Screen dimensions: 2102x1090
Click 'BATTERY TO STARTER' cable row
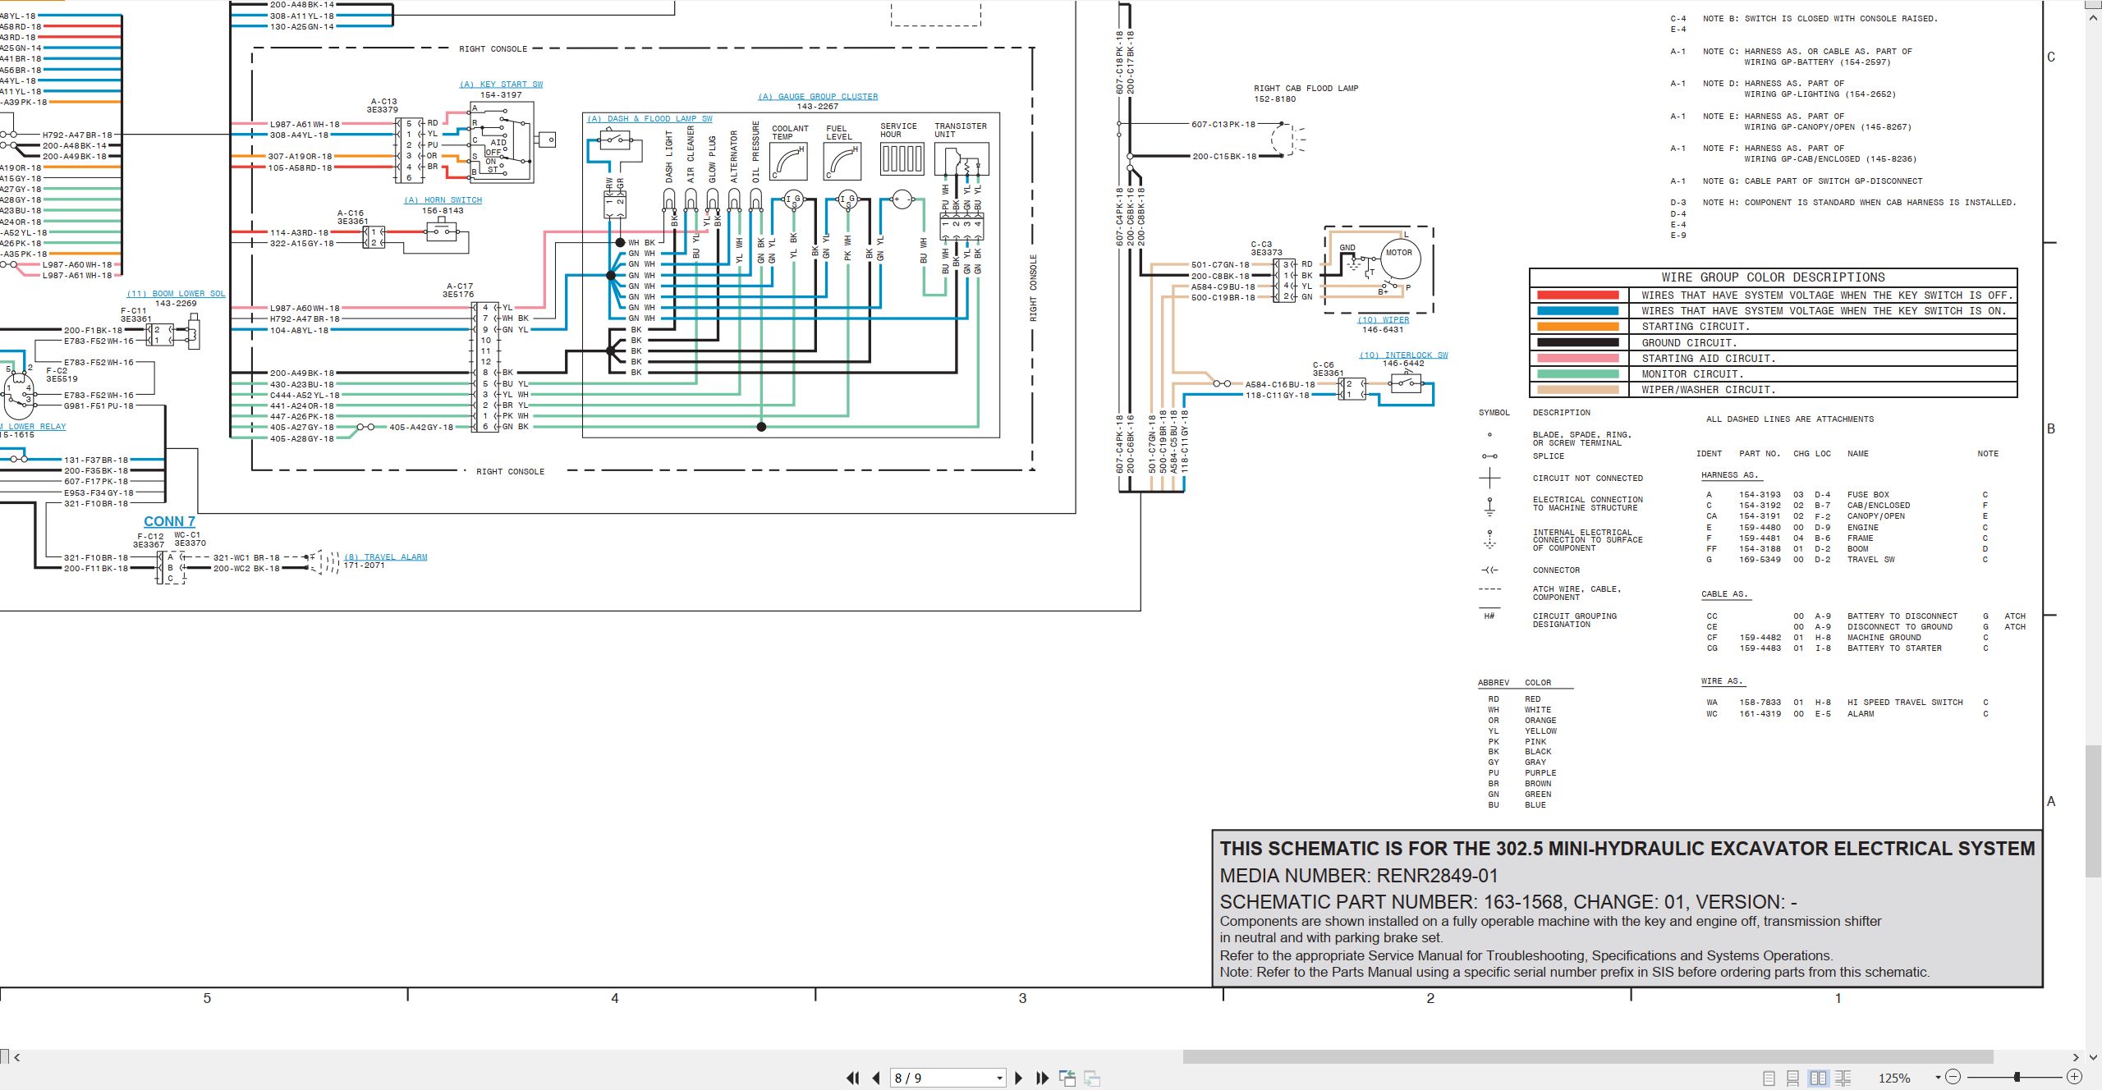1847,648
